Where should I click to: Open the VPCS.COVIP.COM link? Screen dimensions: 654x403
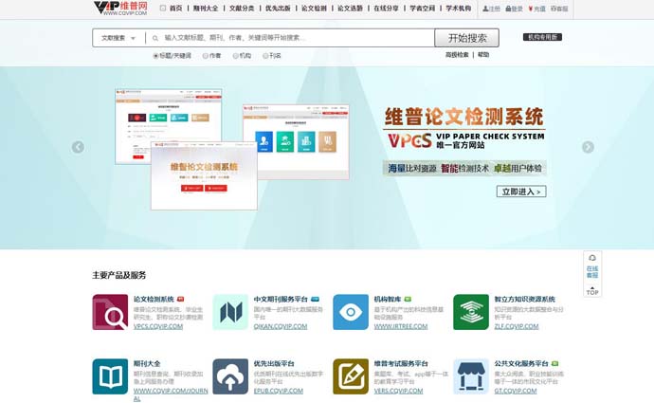[x=158, y=326]
